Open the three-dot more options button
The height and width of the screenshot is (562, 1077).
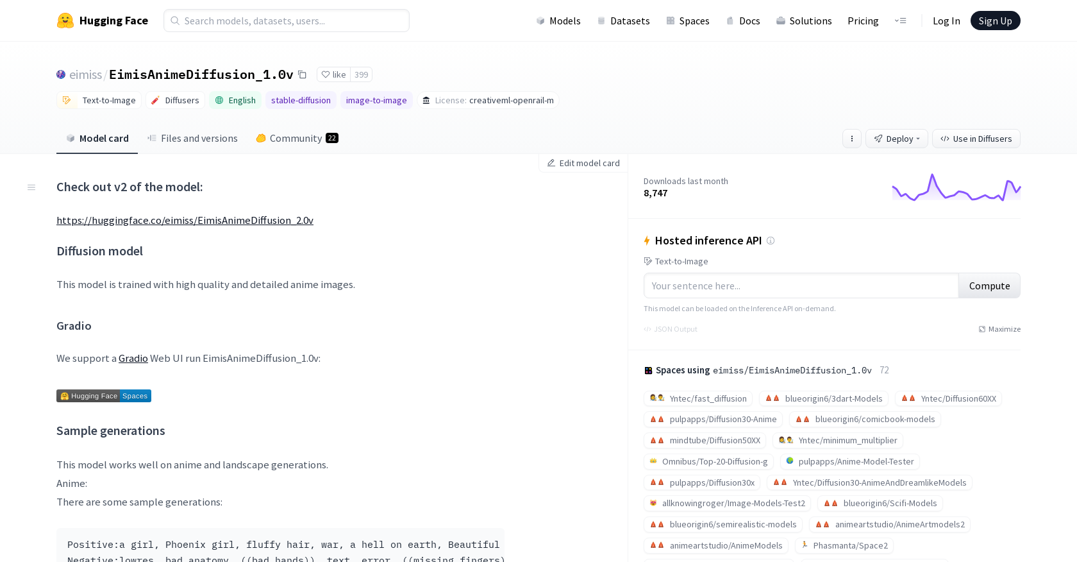tap(851, 139)
